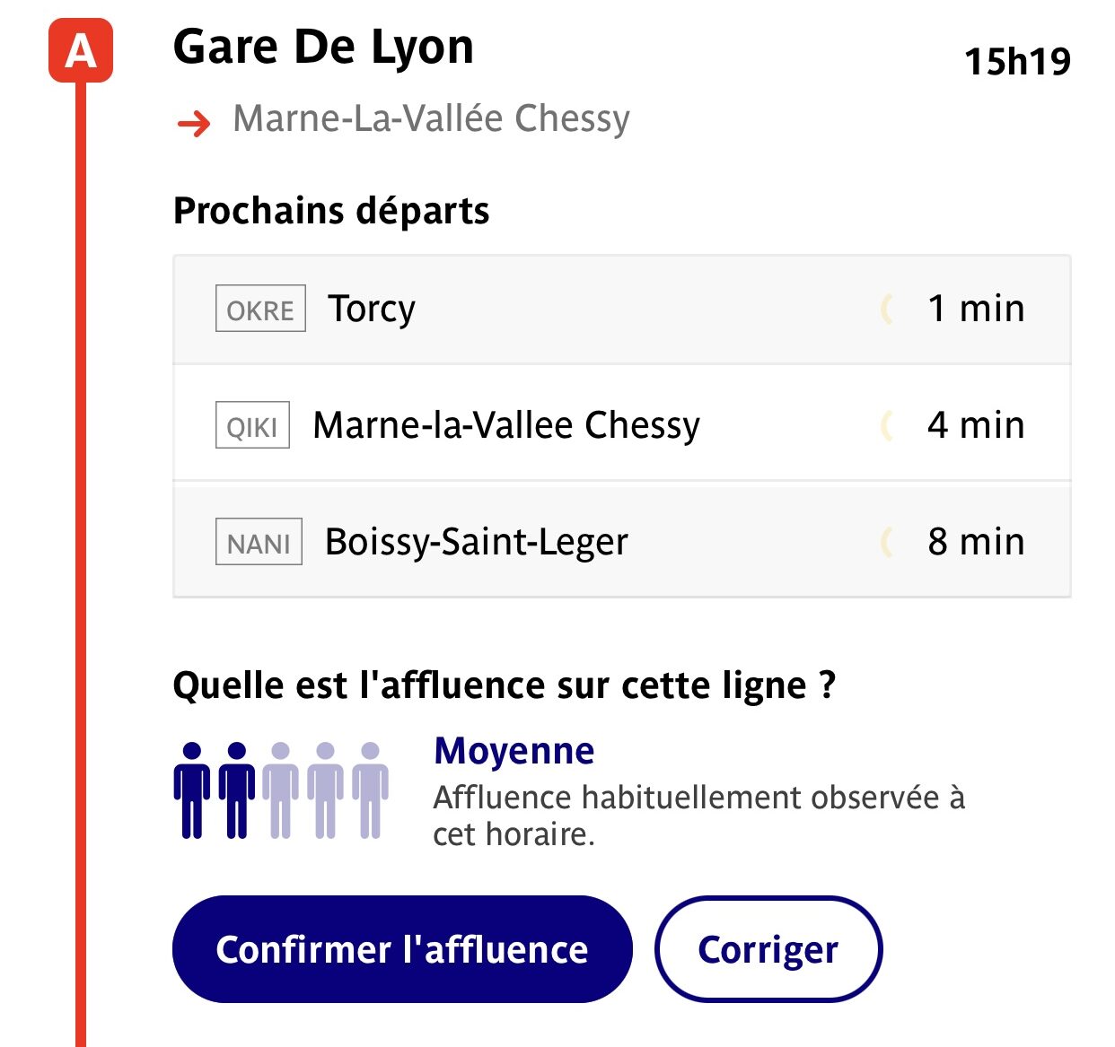1115x1047 pixels.
Task: Click the Corriger button
Action: click(769, 948)
